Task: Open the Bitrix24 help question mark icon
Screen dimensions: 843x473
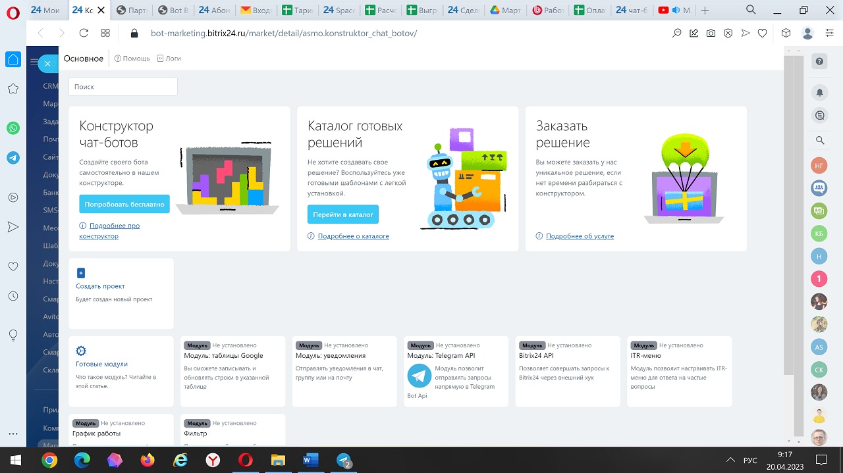Action: [819, 61]
